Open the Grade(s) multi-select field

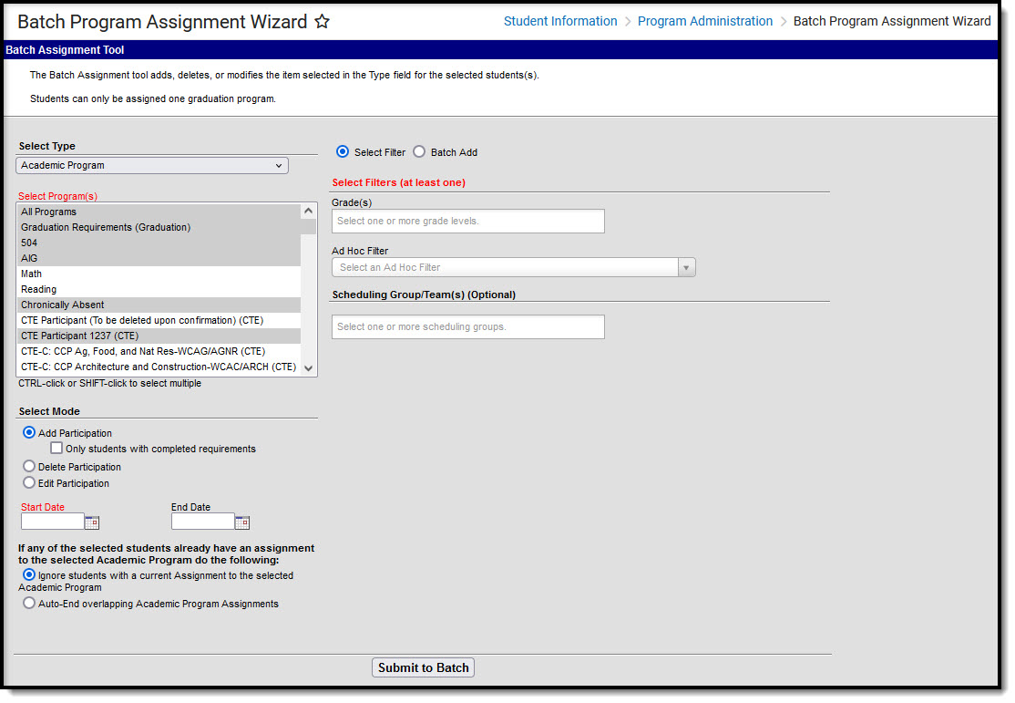click(468, 221)
